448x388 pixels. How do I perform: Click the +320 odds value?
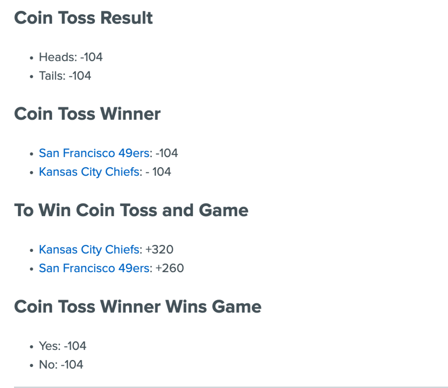(159, 250)
